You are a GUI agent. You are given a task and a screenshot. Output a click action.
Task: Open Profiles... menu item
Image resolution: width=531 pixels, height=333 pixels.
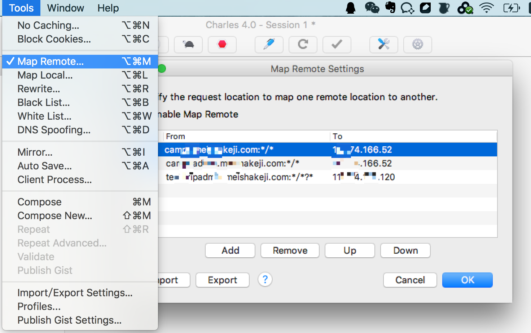(x=80, y=306)
